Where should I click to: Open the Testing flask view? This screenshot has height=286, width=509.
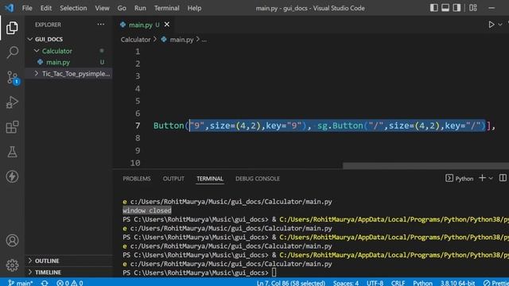[12, 152]
